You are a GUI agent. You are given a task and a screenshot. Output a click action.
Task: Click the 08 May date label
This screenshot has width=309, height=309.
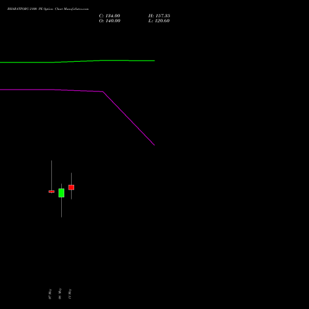click(x=60, y=294)
